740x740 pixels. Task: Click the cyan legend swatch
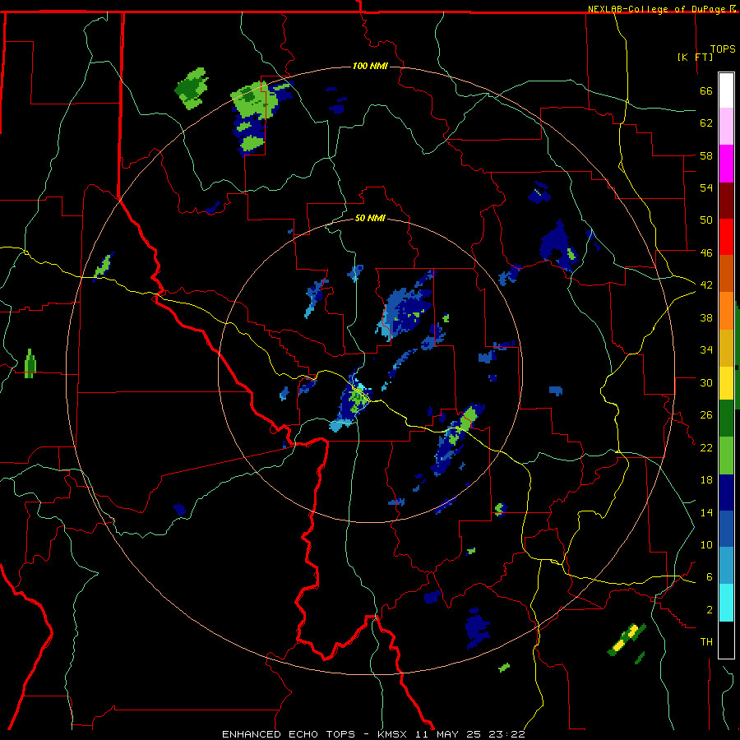pos(726,603)
